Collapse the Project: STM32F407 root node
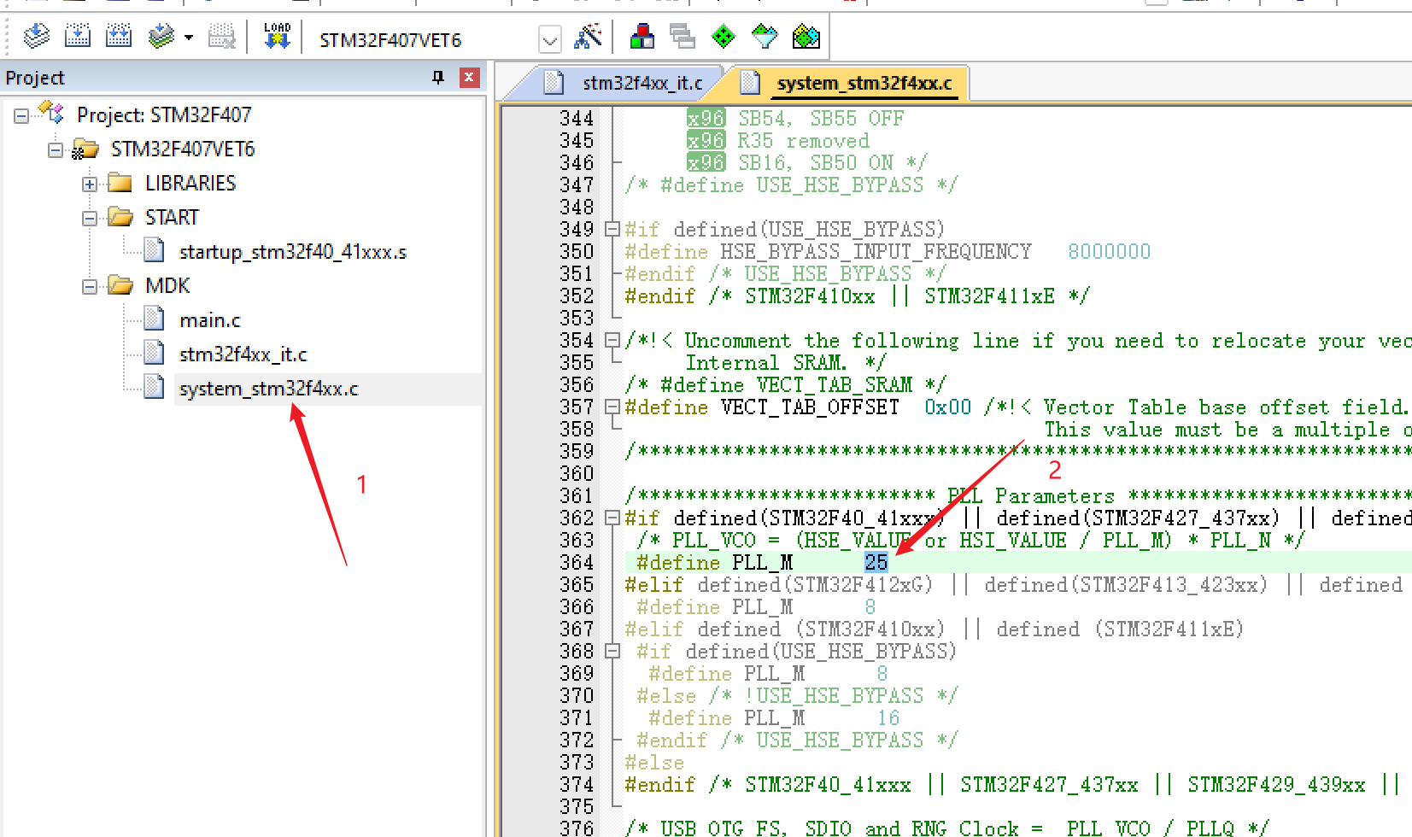 pos(21,115)
